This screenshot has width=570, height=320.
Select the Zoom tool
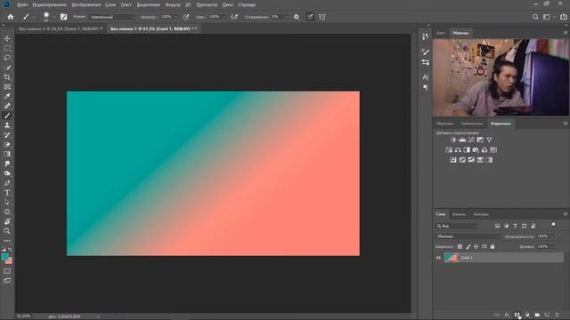(7, 231)
